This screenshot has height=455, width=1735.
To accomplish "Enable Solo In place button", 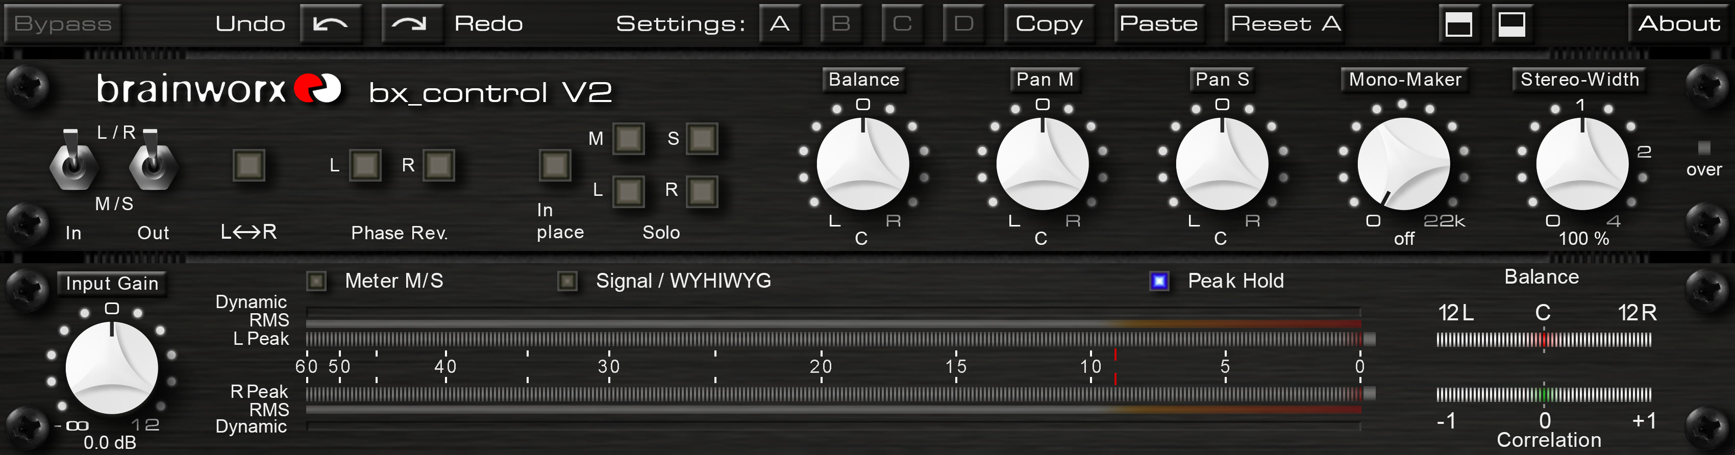I will point(555,165).
